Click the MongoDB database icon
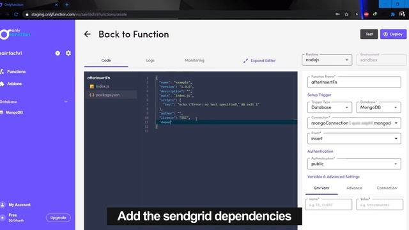This screenshot has width=409, height=230. 1,112
